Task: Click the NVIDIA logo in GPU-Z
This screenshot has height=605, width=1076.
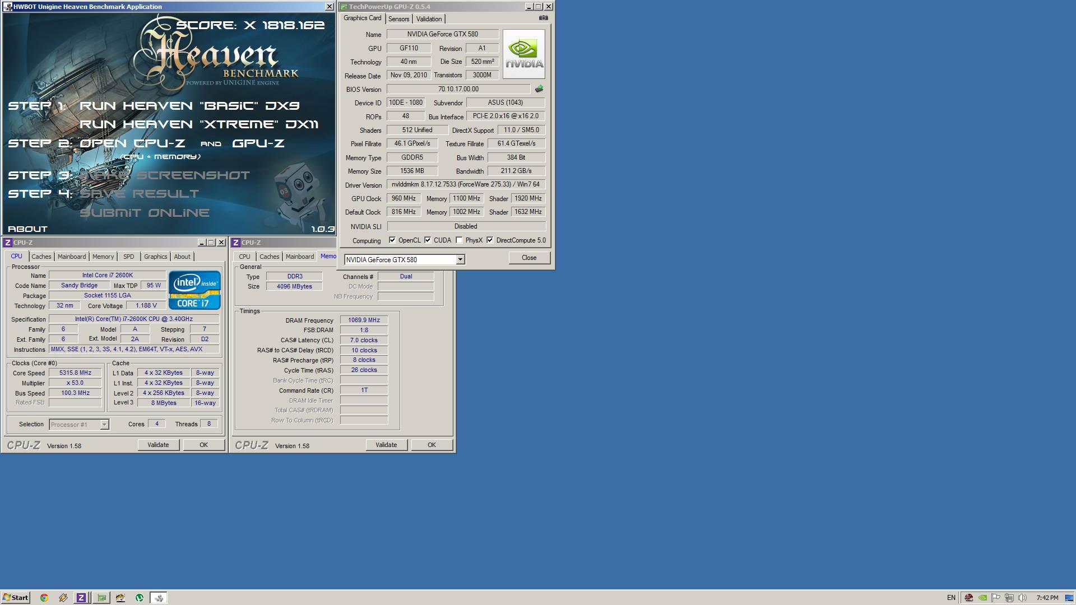Action: coord(523,54)
